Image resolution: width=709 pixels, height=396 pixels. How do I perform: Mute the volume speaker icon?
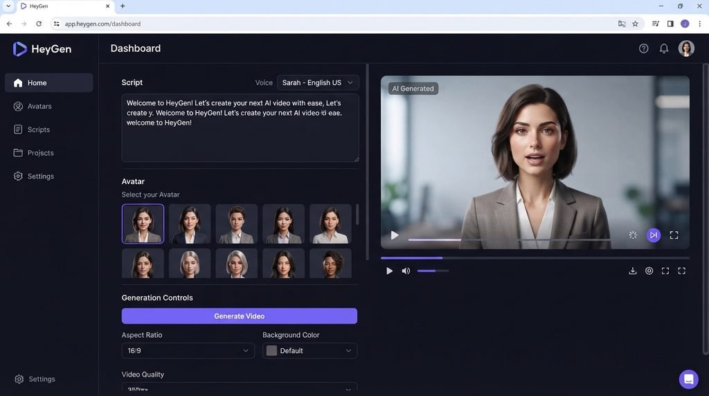[x=406, y=271]
